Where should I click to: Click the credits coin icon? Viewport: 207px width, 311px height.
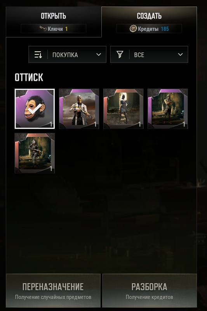coord(133,29)
